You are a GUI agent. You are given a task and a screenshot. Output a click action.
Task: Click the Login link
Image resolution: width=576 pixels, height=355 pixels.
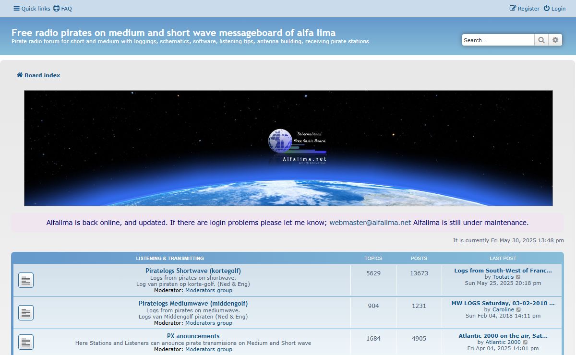(x=554, y=9)
